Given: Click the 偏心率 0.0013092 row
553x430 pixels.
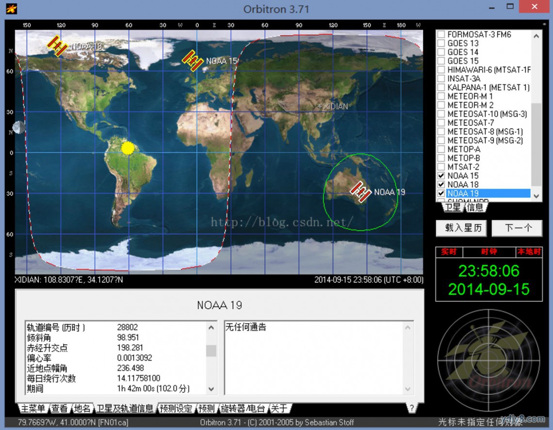Looking at the screenshot, I should coord(115,358).
